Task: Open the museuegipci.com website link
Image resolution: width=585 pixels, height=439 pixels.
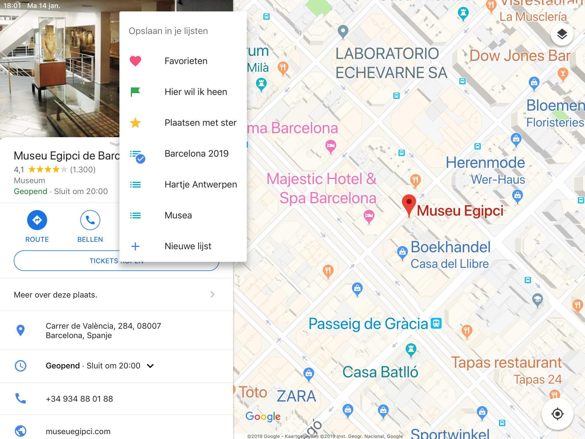Action: 78,431
